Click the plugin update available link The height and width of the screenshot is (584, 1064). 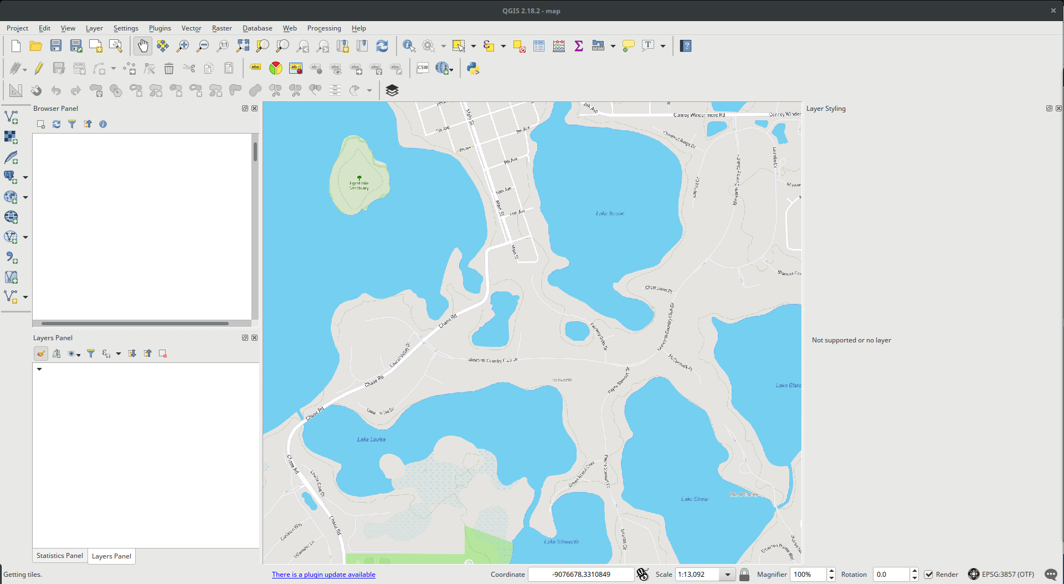(323, 575)
